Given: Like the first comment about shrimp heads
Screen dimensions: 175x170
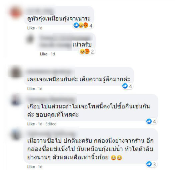Looking at the screenshot, I should (31, 28).
